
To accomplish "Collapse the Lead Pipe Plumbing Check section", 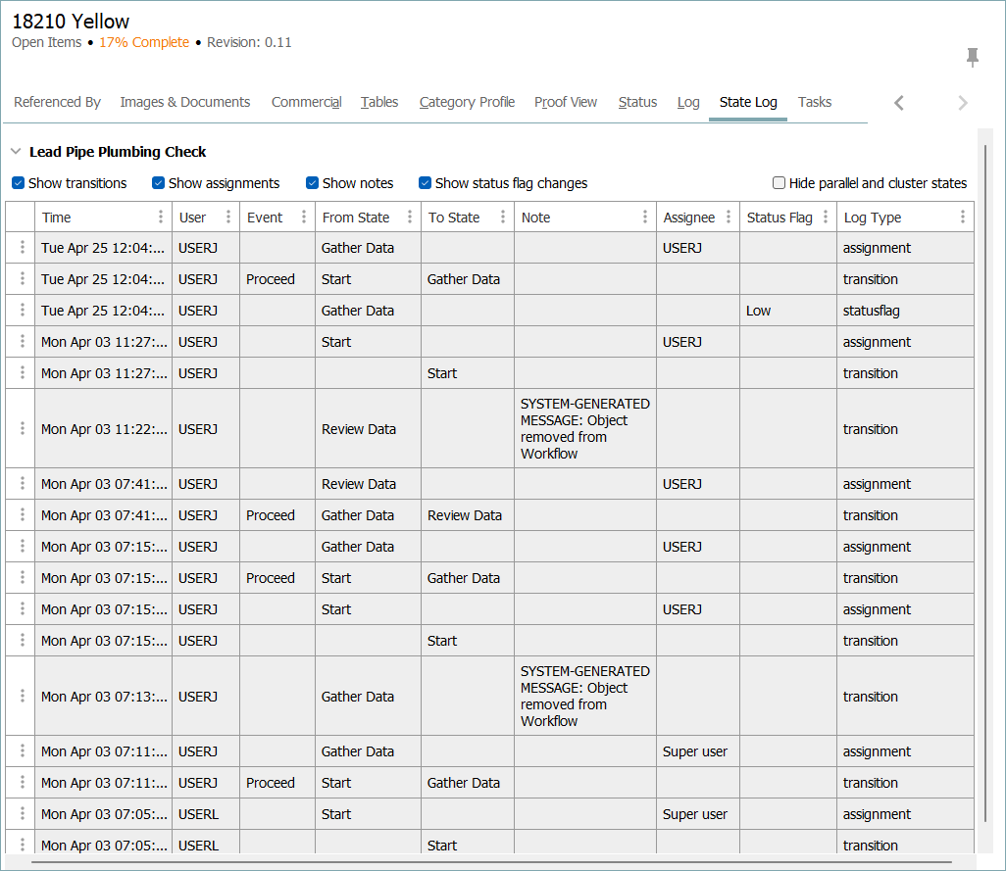I will (x=16, y=152).
